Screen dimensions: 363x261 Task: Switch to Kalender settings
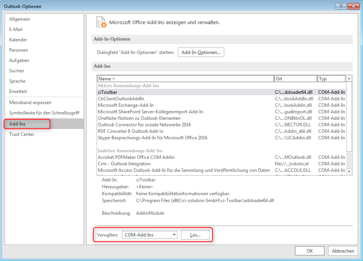point(44,40)
